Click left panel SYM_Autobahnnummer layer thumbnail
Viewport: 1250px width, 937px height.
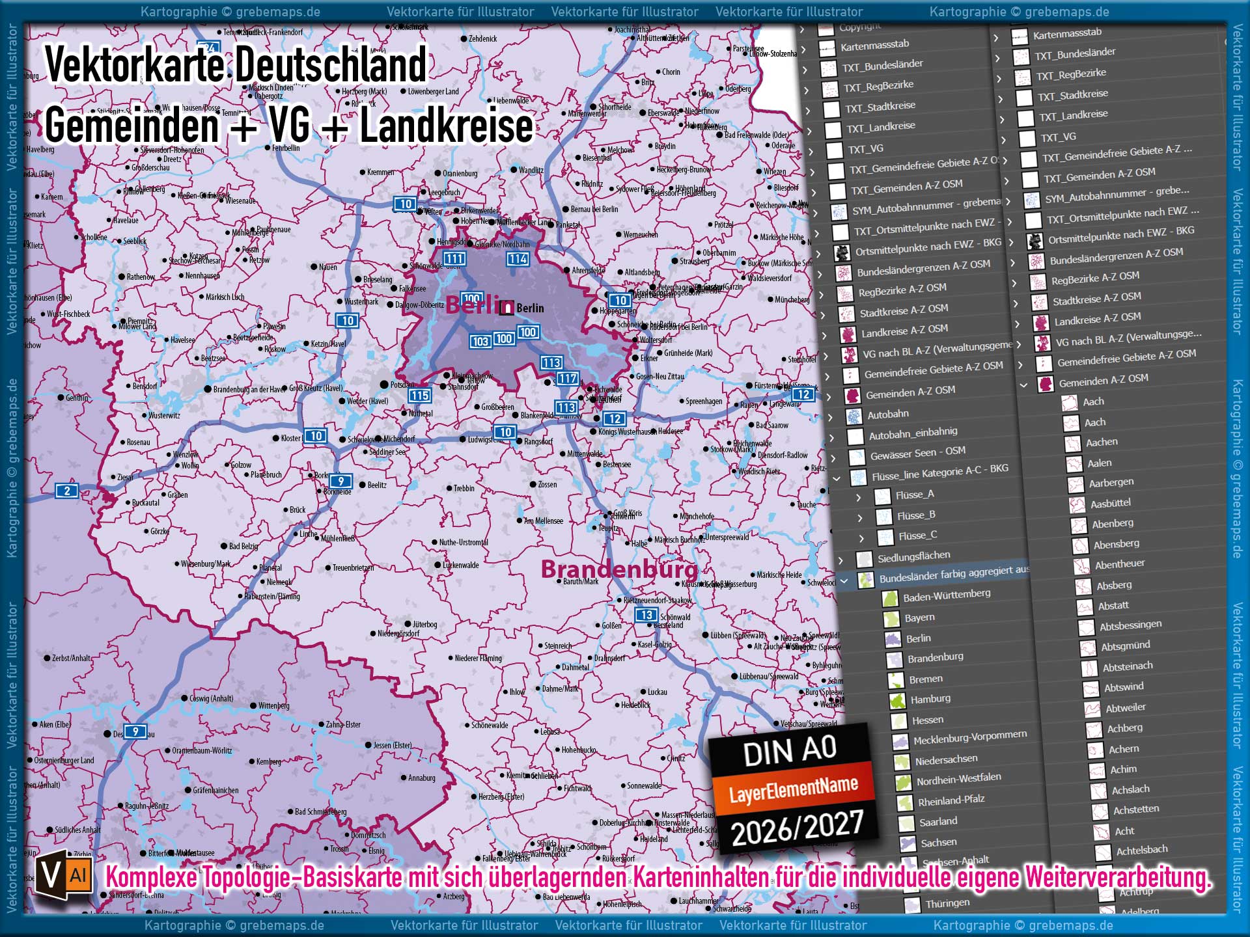coord(840,212)
